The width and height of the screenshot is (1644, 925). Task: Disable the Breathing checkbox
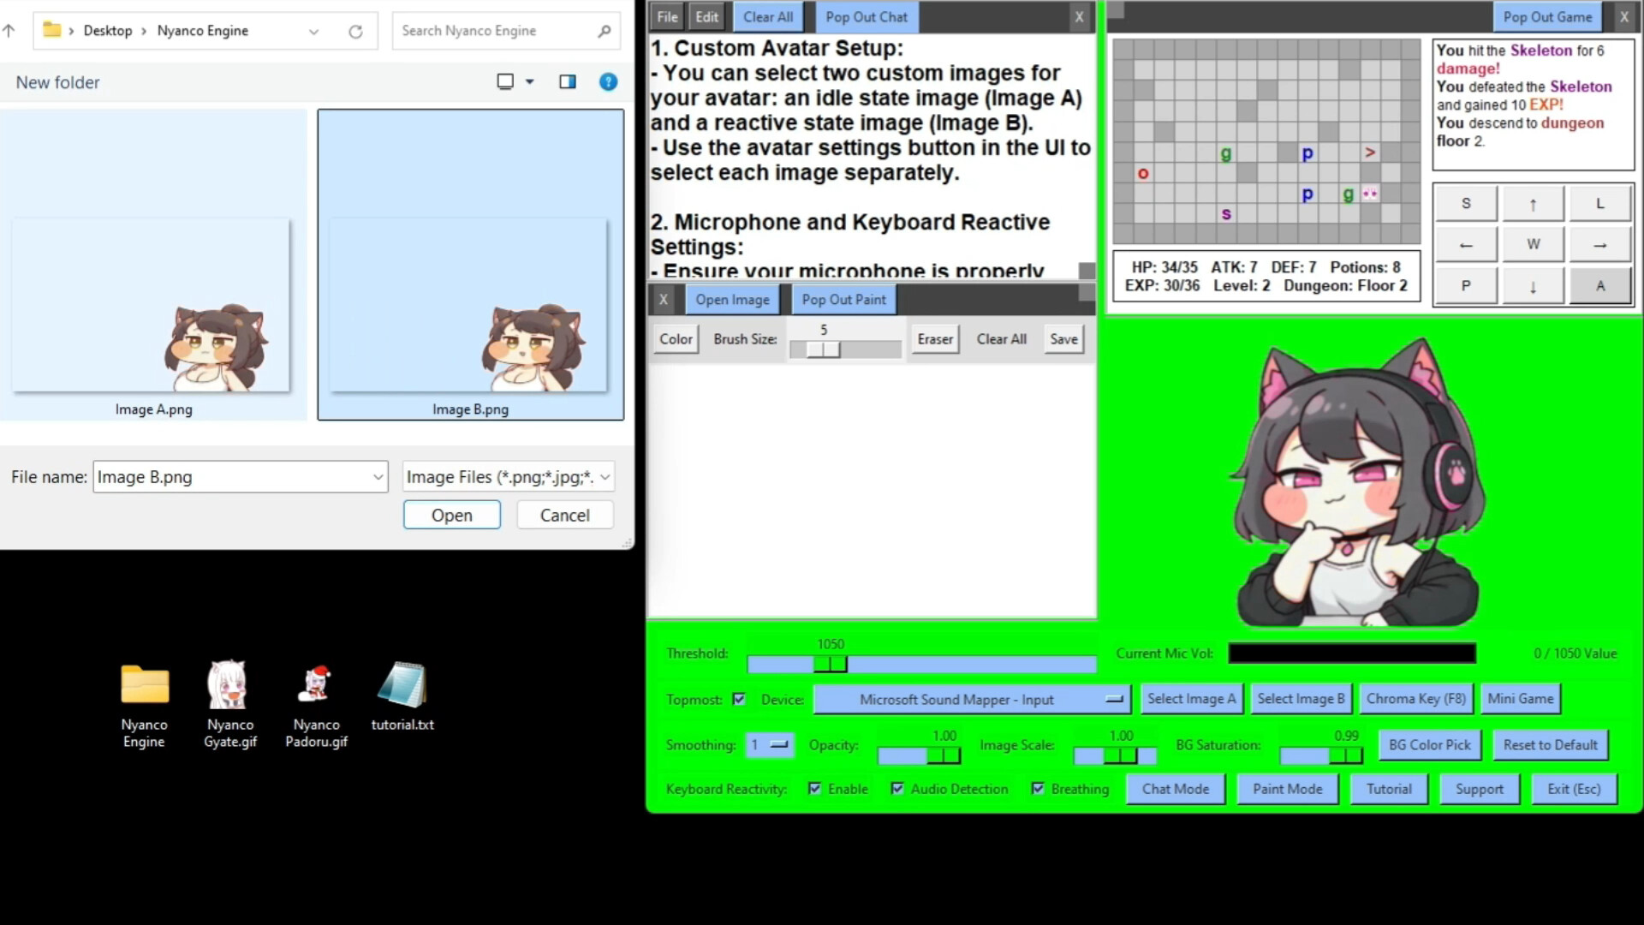1038,789
